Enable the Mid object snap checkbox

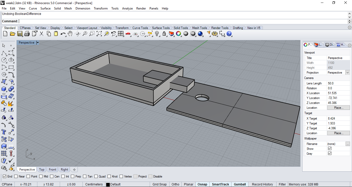[x=41, y=176]
